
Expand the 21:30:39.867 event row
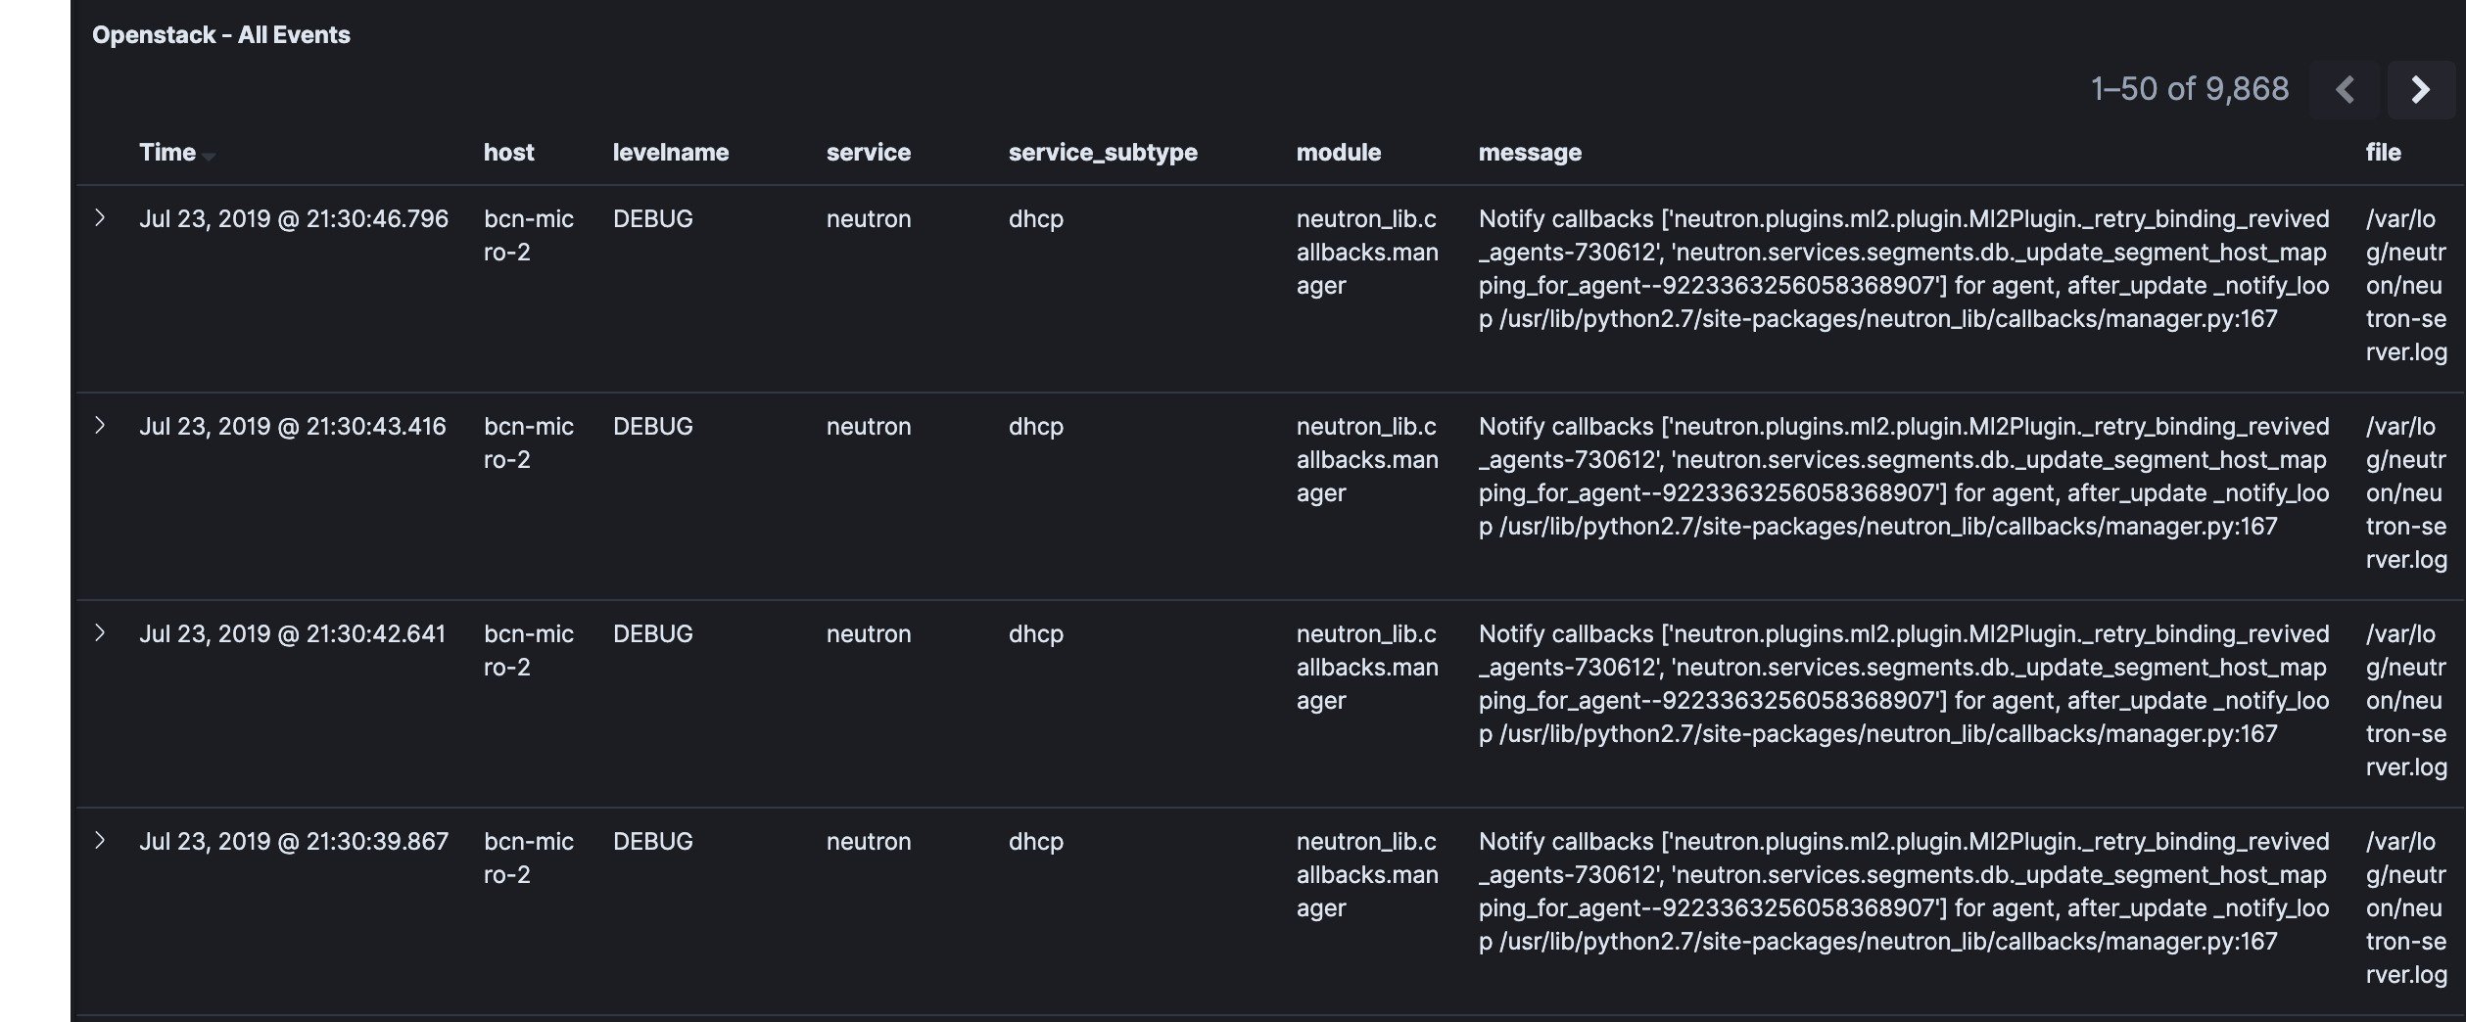coord(100,840)
